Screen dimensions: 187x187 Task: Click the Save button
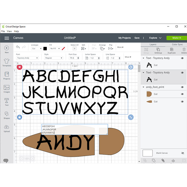click(137, 38)
